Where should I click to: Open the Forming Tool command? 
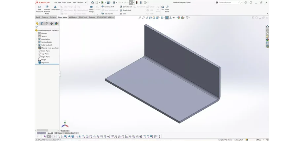coord(108,7)
